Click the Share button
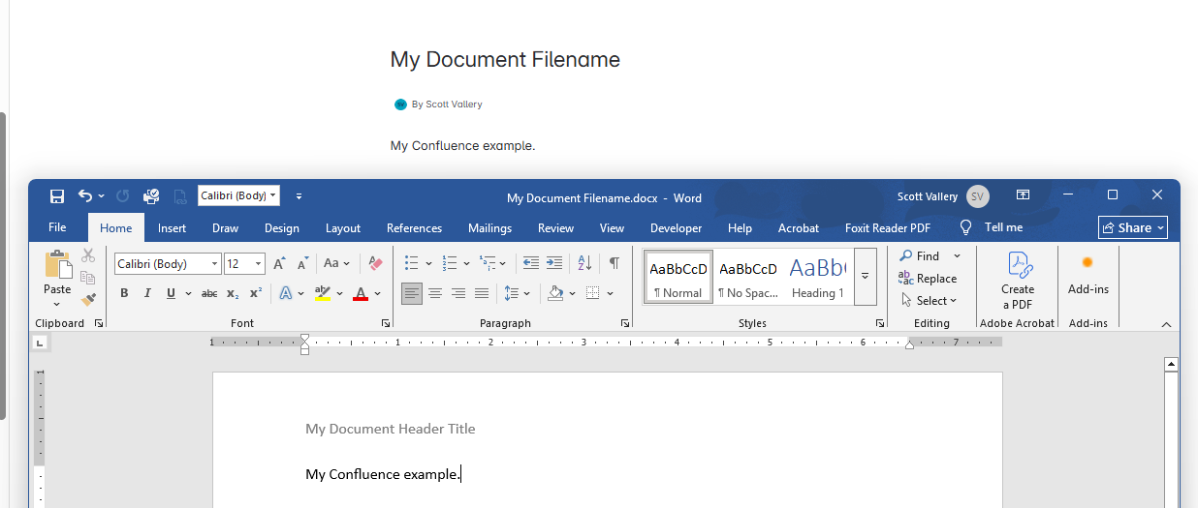This screenshot has height=508, width=1198. [x=1133, y=227]
